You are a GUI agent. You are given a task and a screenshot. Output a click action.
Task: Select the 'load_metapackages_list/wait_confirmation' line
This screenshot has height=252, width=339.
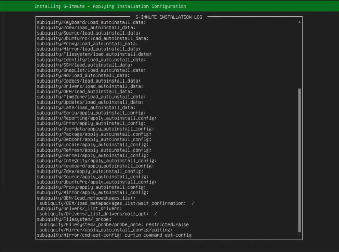pyautogui.click(x=117, y=203)
